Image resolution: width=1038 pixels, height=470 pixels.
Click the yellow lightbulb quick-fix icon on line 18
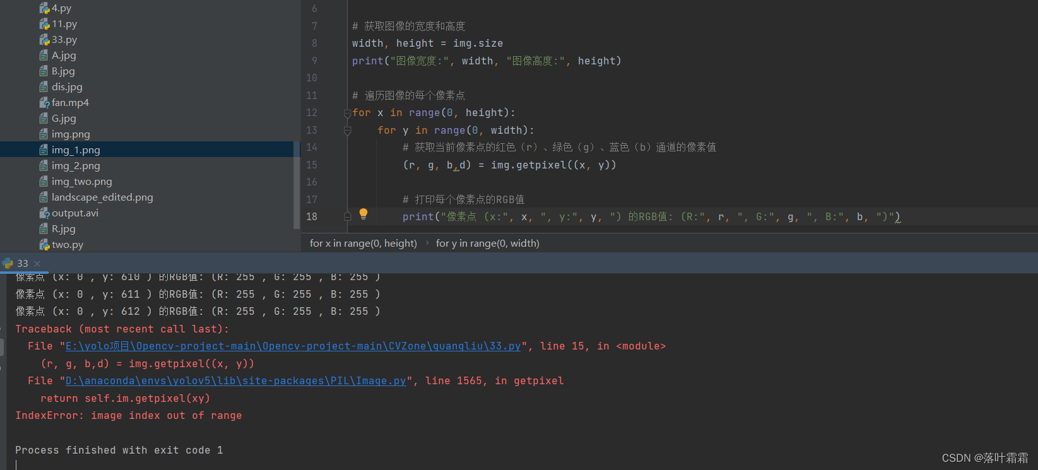(x=363, y=214)
